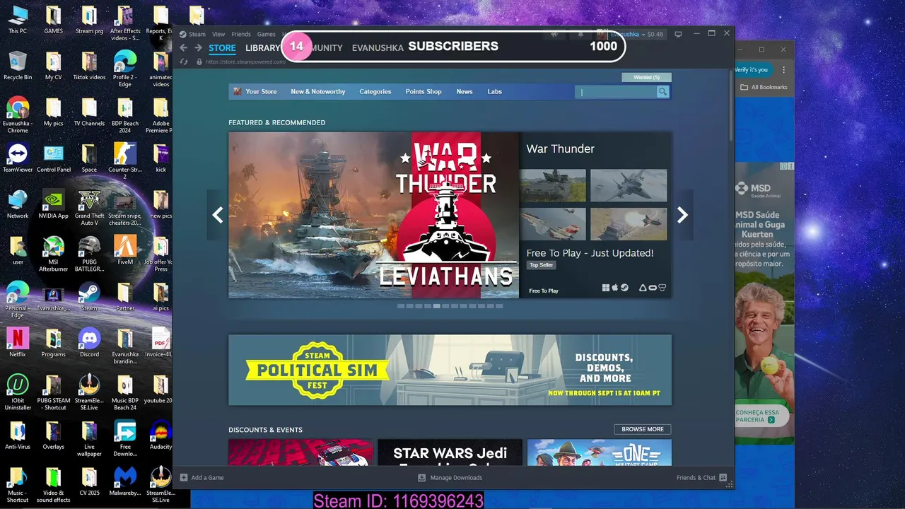Open All Bookmarks in the Chrome window
The width and height of the screenshot is (905, 509).
[764, 87]
